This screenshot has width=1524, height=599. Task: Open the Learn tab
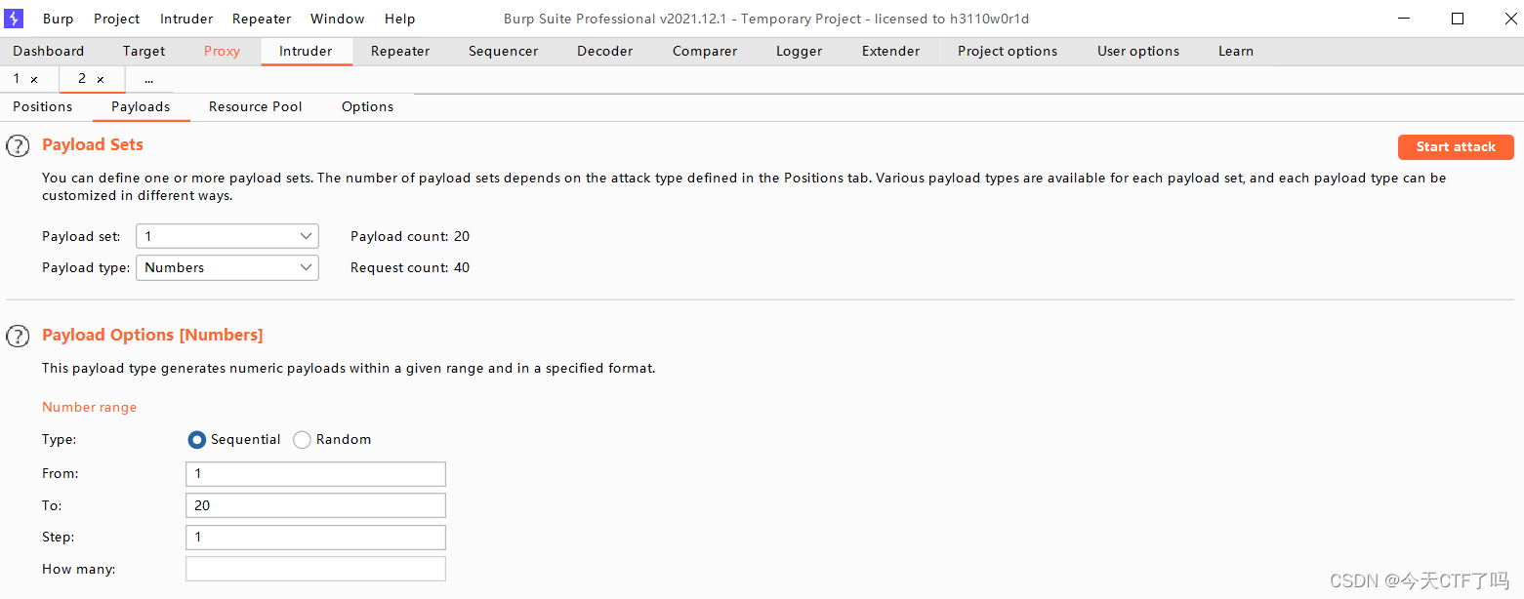pyautogui.click(x=1236, y=52)
